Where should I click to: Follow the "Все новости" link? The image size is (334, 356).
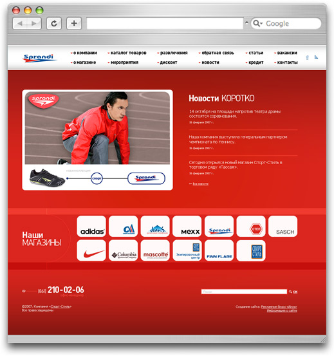pyautogui.click(x=201, y=184)
